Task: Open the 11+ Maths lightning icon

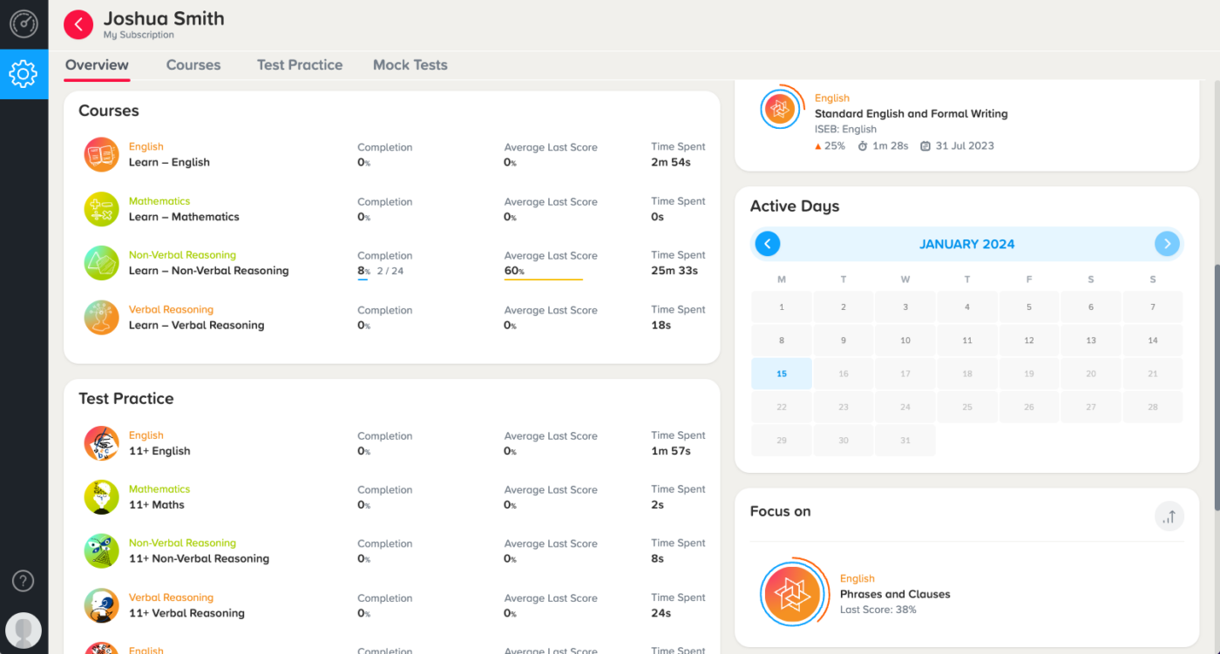Action: tap(101, 496)
